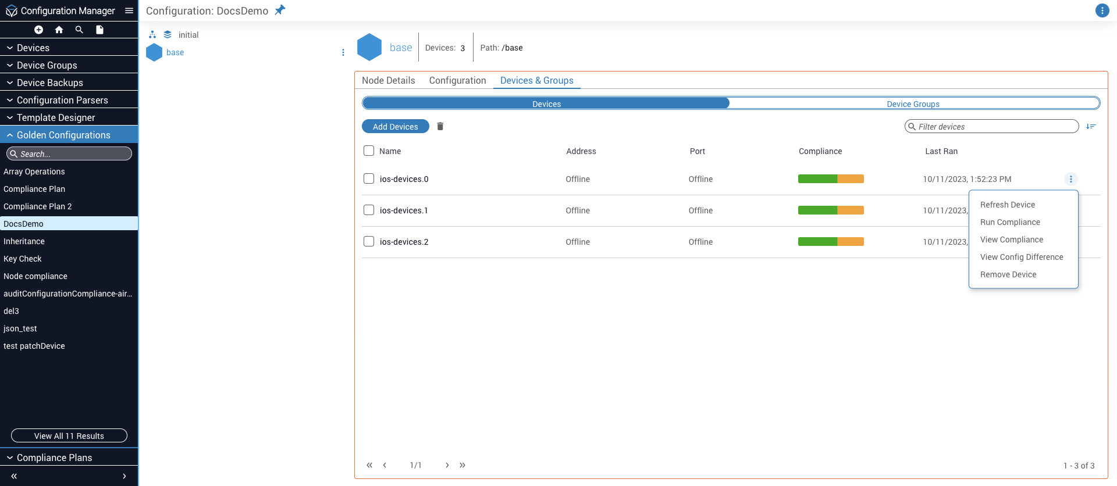Click the Filter devices input field
Image resolution: width=1117 pixels, height=486 pixels.
pos(995,126)
